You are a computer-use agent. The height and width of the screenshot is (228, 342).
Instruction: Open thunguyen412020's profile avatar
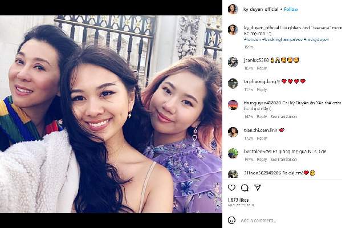pos(233,105)
